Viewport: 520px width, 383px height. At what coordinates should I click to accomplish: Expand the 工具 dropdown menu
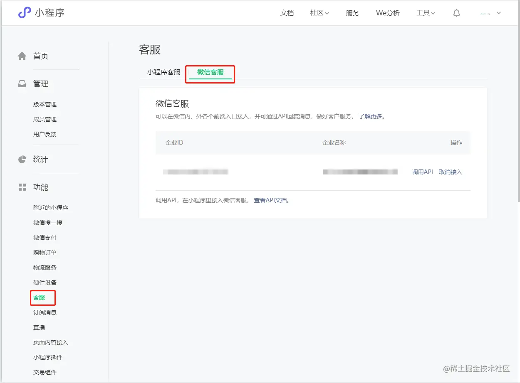[x=426, y=13]
